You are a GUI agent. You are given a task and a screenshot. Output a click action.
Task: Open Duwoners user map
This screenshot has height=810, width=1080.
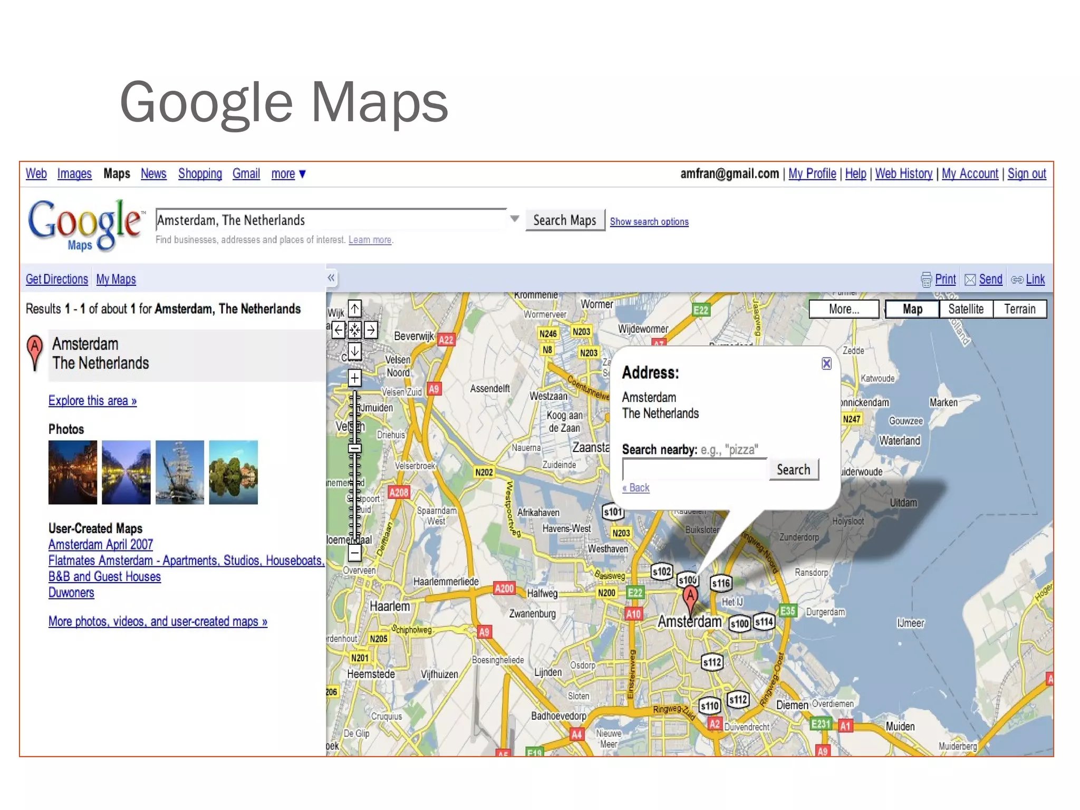[x=71, y=592]
